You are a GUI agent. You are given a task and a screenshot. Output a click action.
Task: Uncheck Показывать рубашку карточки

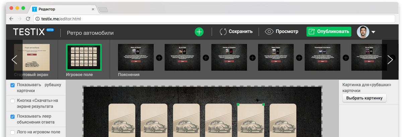click(x=12, y=85)
